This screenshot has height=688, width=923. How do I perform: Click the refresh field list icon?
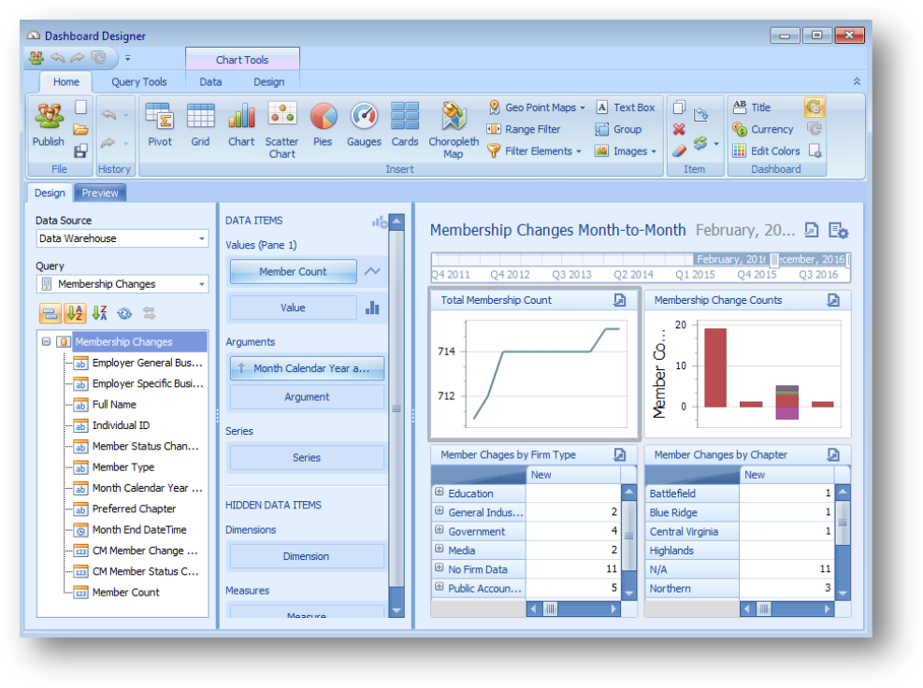(124, 313)
